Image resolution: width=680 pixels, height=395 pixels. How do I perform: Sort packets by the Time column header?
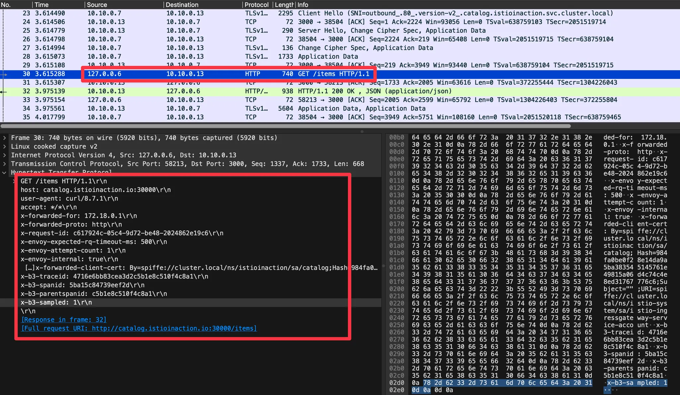click(x=42, y=5)
